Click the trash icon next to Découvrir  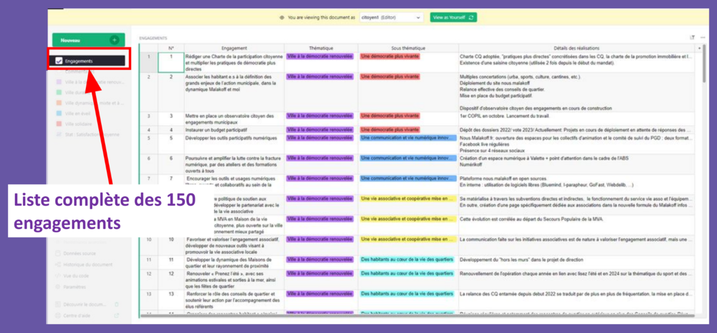117,305
